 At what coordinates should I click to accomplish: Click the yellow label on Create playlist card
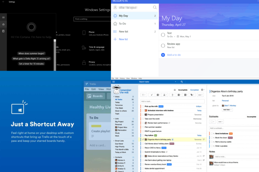[x=96, y=126]
